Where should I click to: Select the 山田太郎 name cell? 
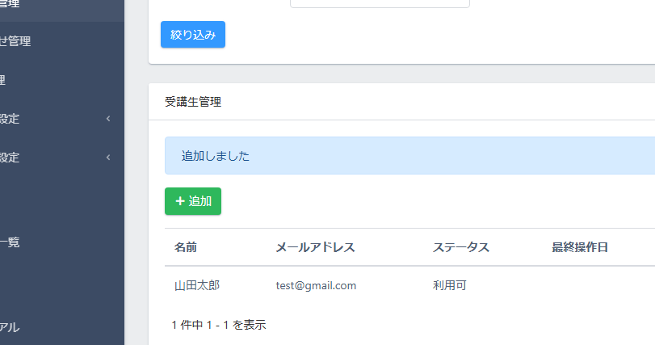click(x=197, y=285)
